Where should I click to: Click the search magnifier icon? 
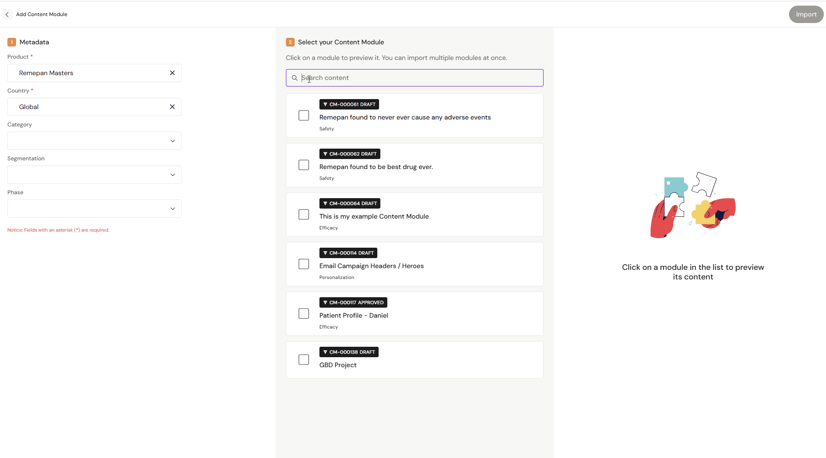[295, 78]
